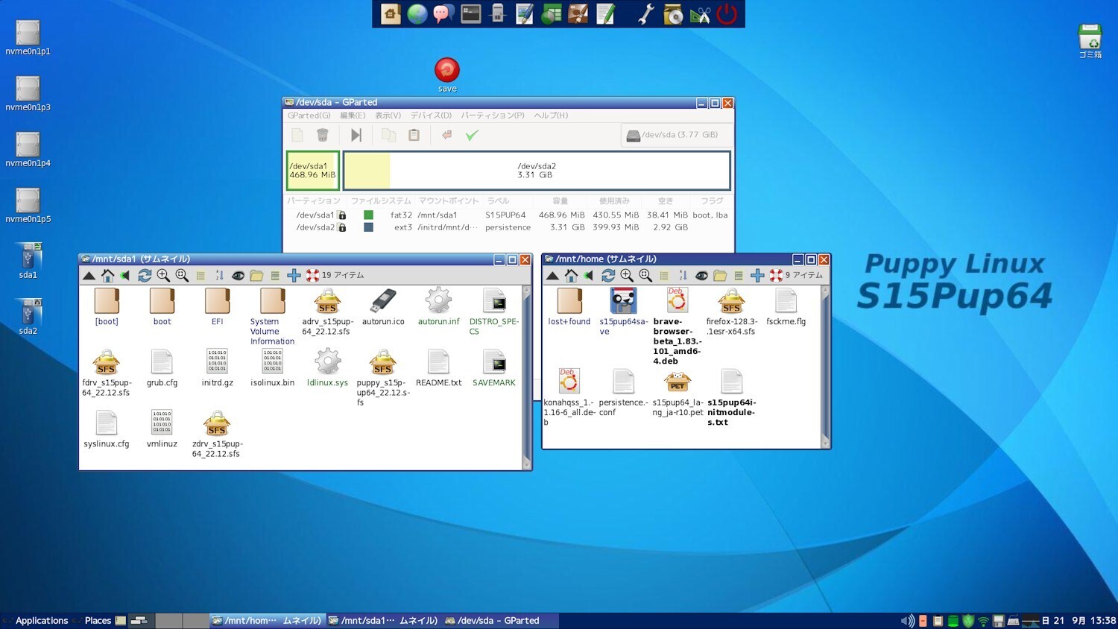The width and height of the screenshot is (1118, 629).
Task: Open the GParted(G) menu
Action: click(309, 116)
